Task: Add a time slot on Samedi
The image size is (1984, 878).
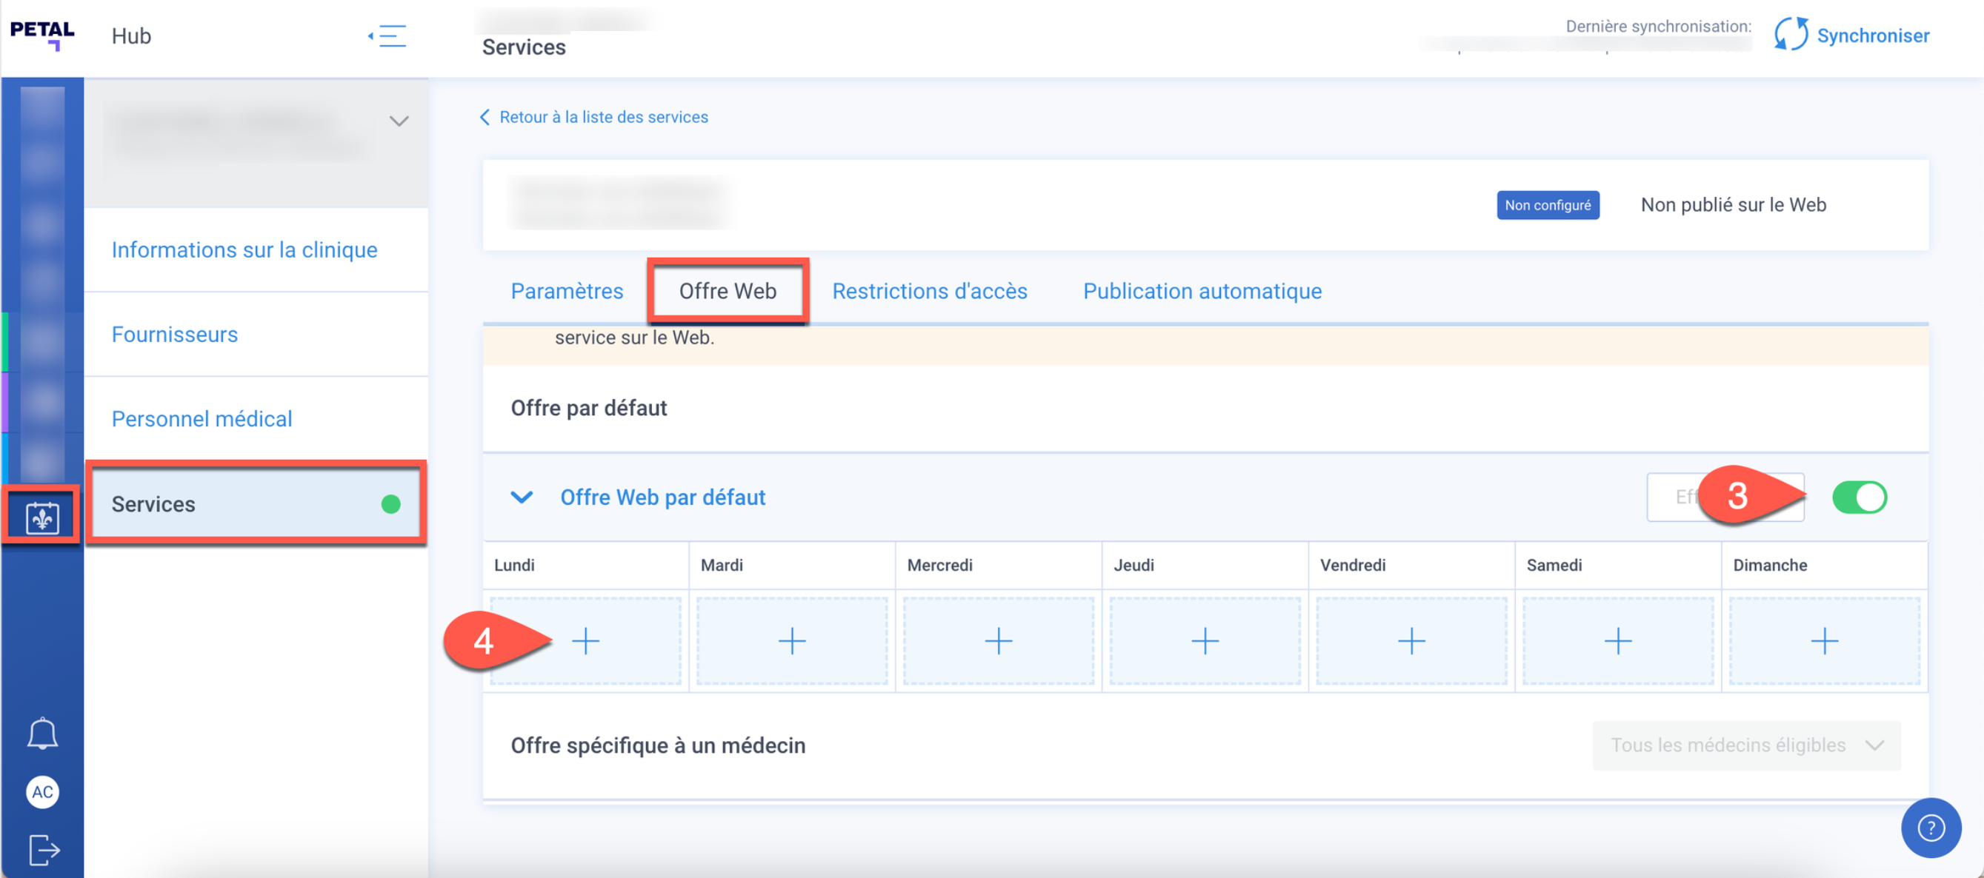Action: 1617,641
